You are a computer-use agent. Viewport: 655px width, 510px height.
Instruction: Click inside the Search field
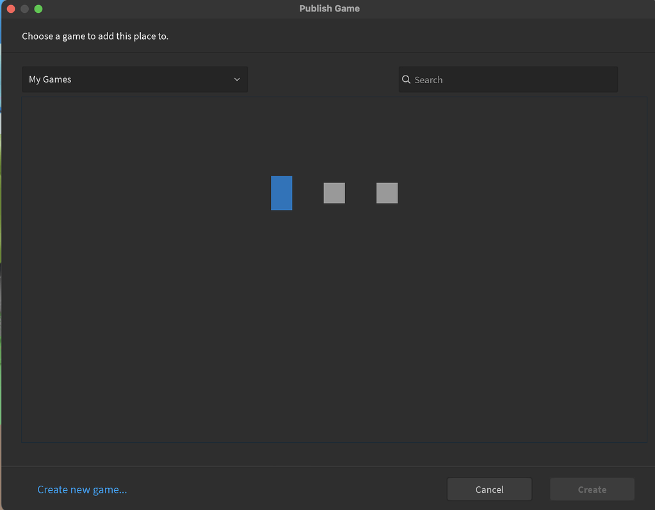[x=507, y=79]
